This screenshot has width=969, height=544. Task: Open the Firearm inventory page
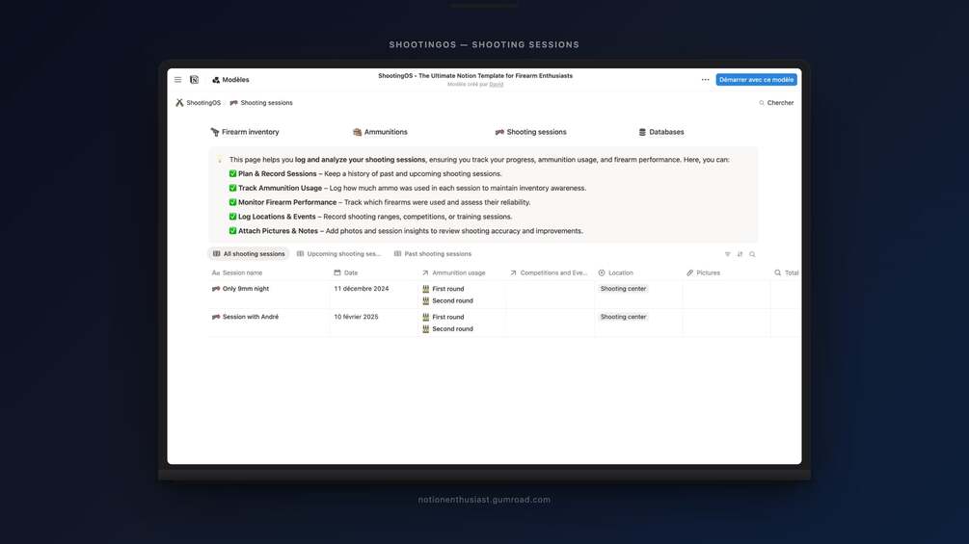[x=245, y=132]
